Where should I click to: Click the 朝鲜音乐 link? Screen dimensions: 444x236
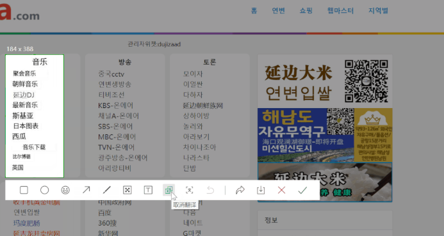(25, 84)
